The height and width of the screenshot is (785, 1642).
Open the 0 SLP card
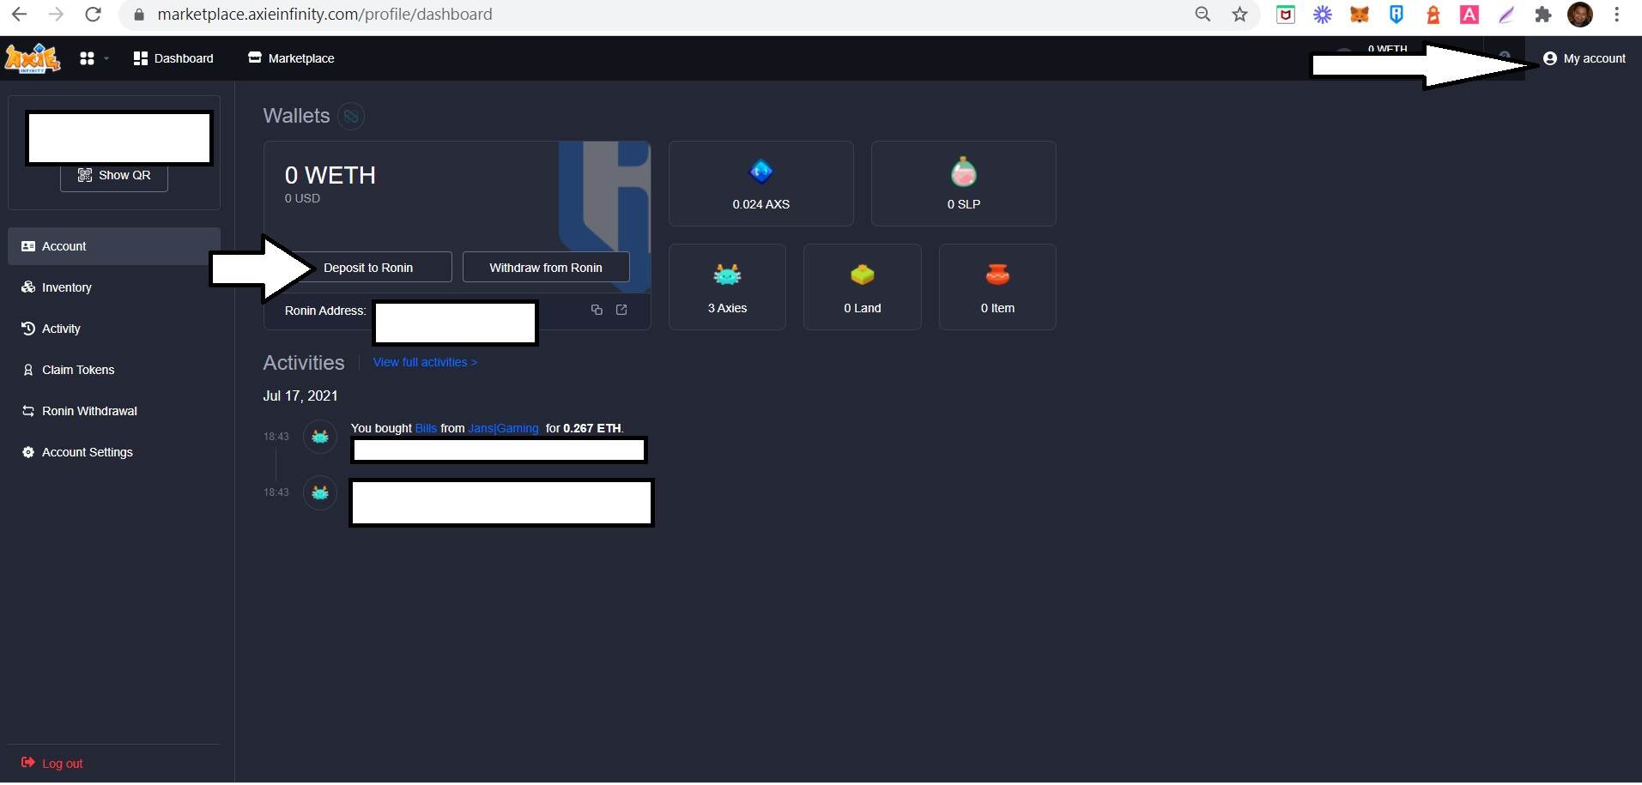(964, 184)
